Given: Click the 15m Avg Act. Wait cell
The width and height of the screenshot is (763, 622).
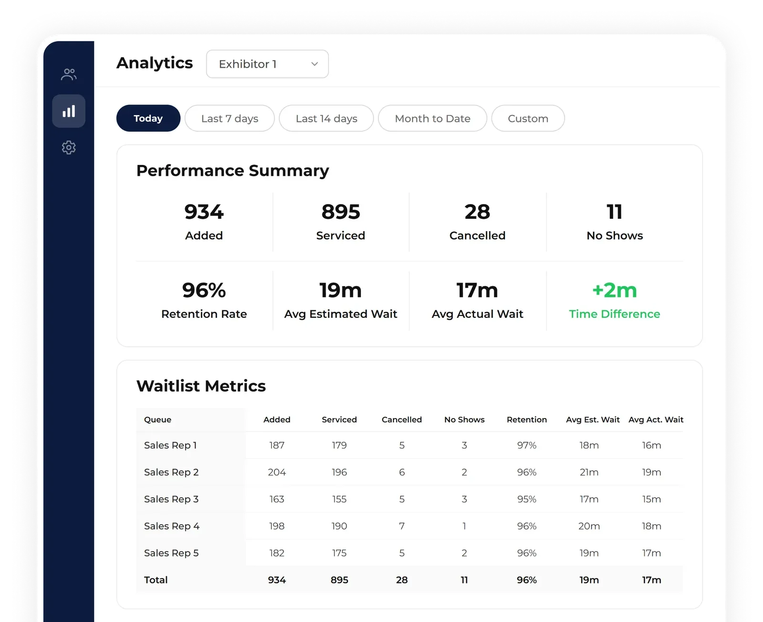Looking at the screenshot, I should [x=652, y=499].
